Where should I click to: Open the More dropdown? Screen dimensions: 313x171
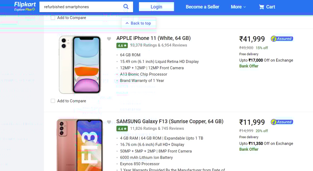click(x=238, y=7)
